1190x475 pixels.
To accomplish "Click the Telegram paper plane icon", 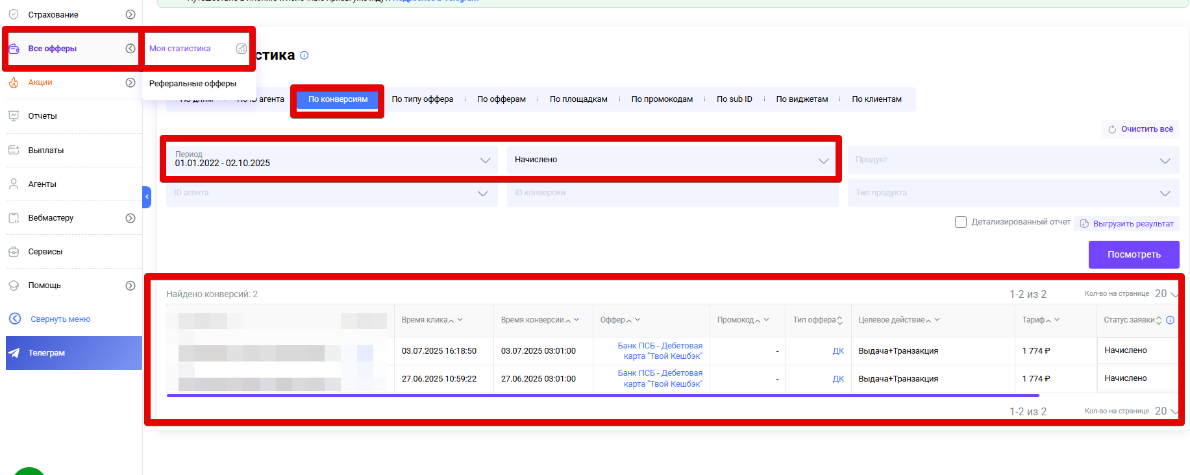I will point(14,353).
